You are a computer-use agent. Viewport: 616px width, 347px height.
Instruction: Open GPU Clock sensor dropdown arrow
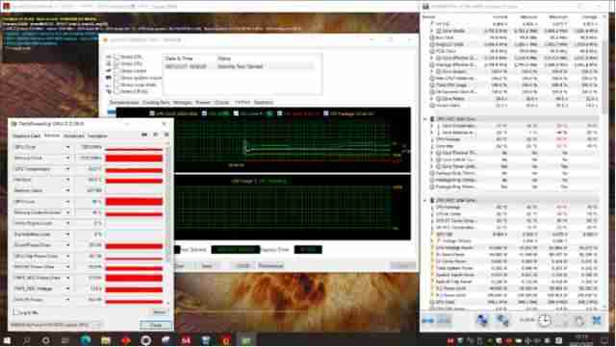coord(67,147)
